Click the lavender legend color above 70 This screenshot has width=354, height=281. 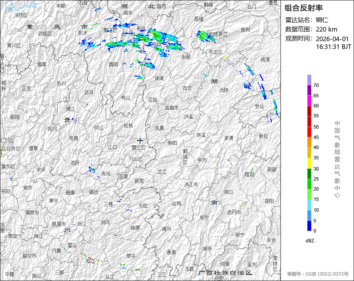[x=309, y=80]
